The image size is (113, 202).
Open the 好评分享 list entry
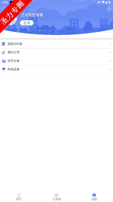click(56, 61)
